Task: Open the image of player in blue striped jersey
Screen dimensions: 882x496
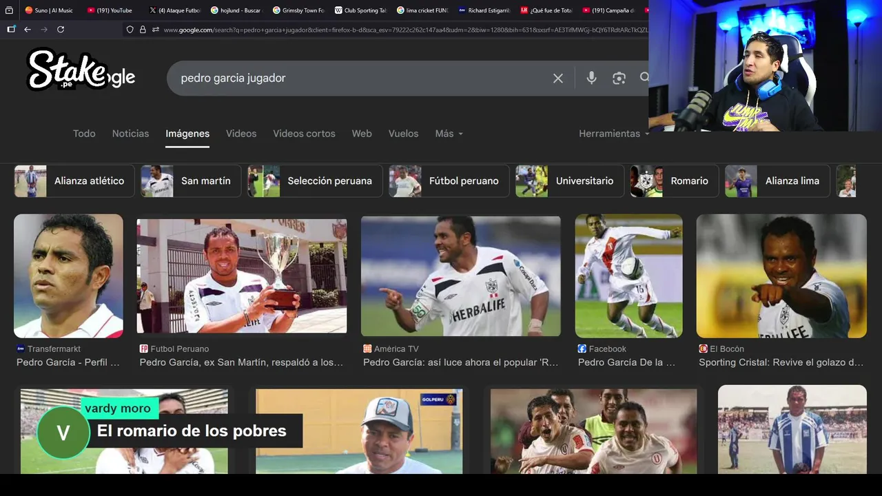Action: (792, 429)
